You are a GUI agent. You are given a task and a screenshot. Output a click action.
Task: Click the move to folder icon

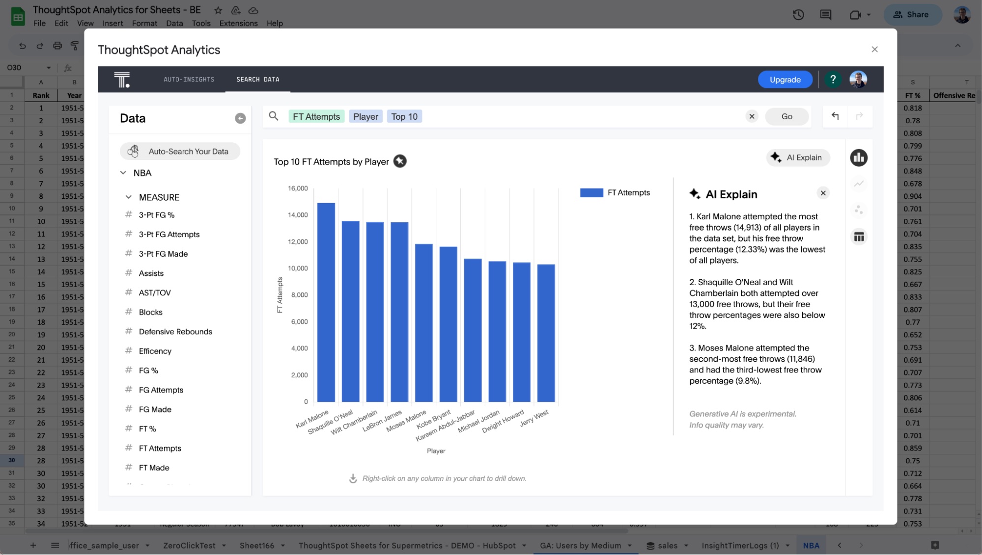click(x=236, y=10)
